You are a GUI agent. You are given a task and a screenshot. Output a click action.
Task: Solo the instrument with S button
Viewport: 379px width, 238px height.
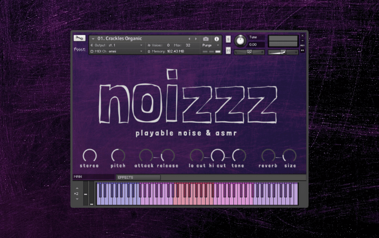click(x=228, y=39)
